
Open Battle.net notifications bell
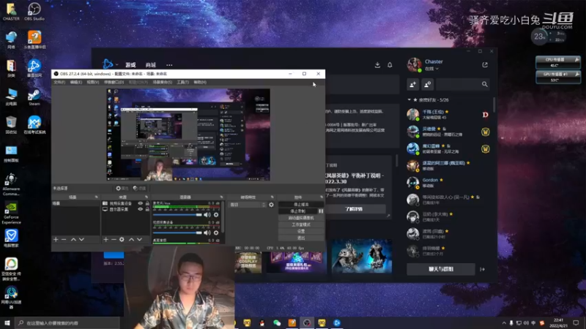[x=390, y=65]
